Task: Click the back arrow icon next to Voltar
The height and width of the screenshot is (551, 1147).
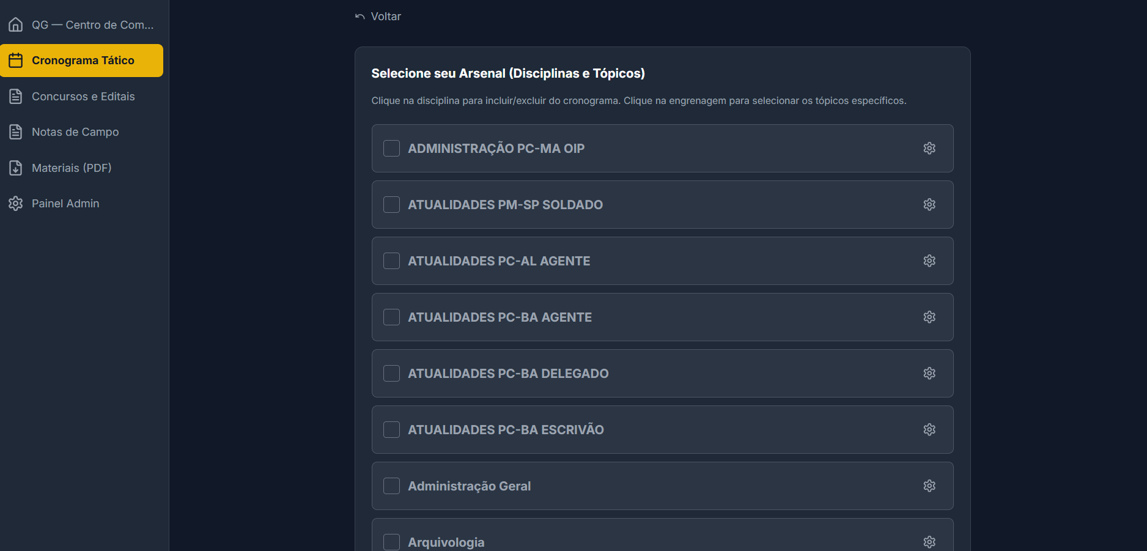Action: [360, 17]
